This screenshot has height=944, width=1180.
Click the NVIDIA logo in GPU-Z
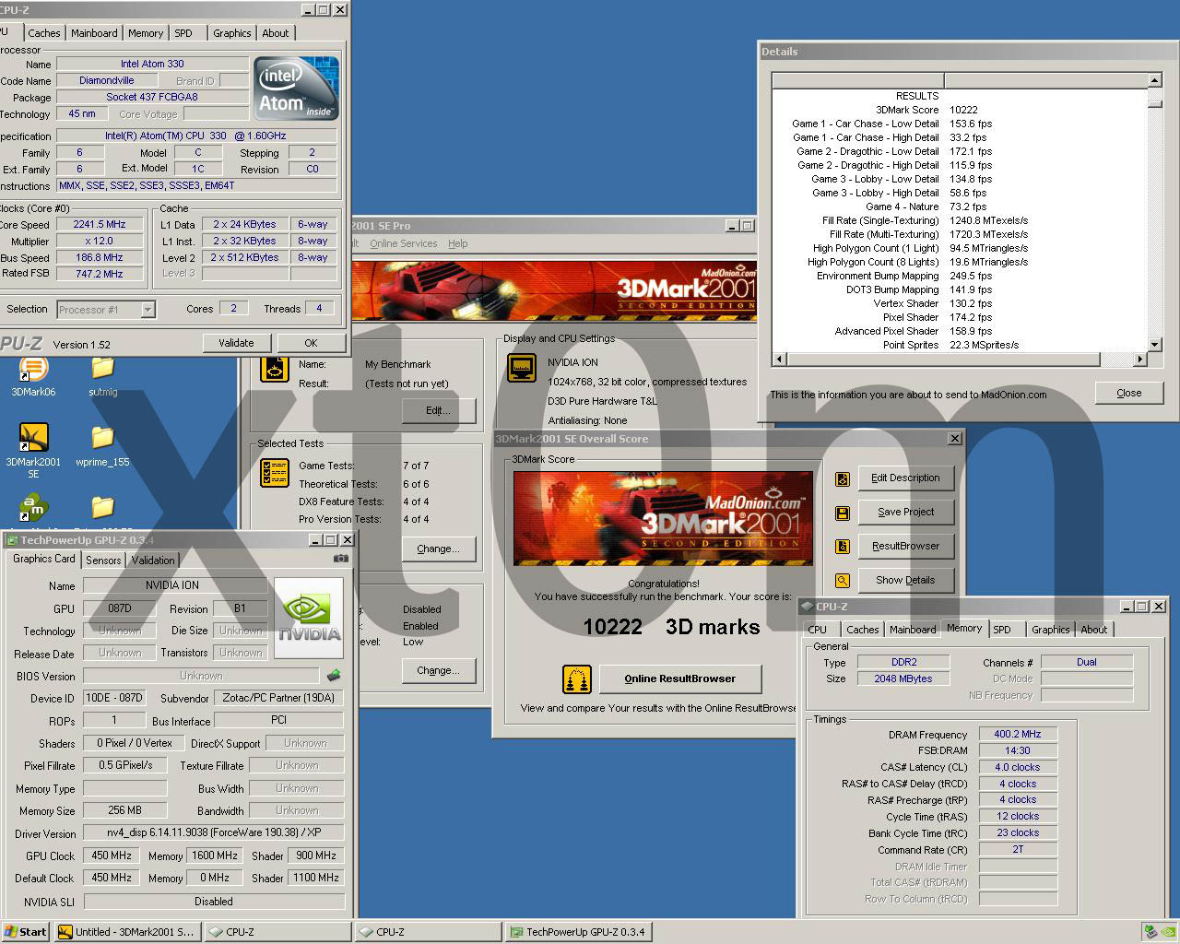[309, 618]
